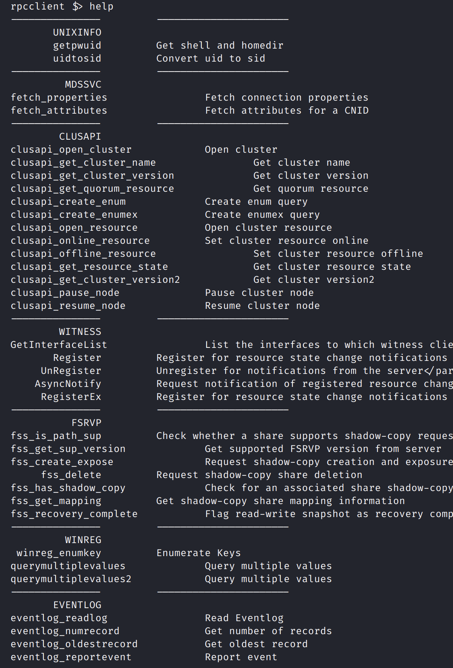Click the 'Resume cluster node' description

click(x=262, y=306)
